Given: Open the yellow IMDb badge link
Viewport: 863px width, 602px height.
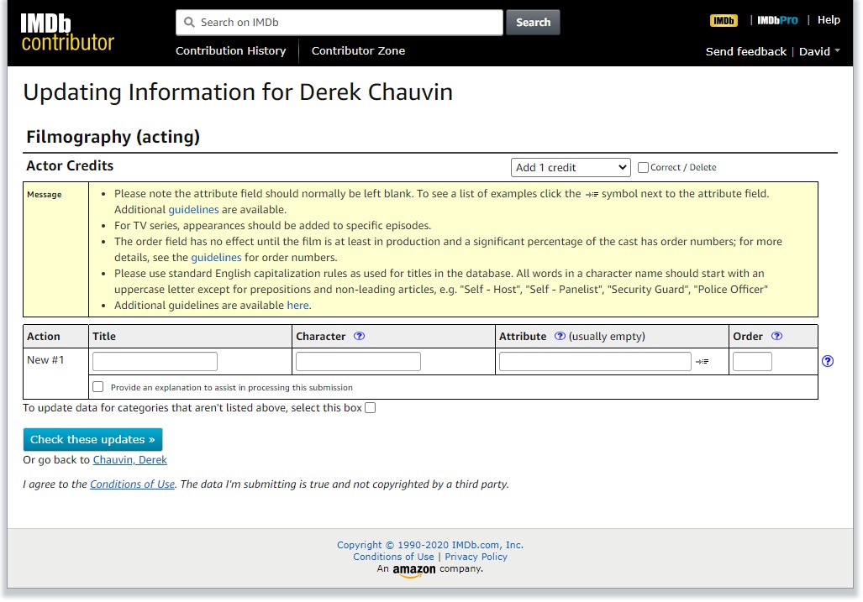Looking at the screenshot, I should (x=724, y=21).
